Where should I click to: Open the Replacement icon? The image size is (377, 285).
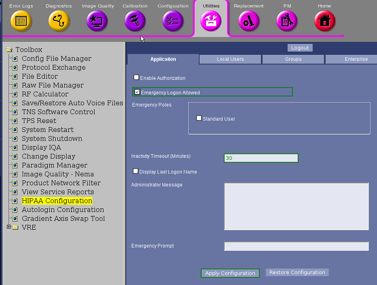tap(249, 21)
